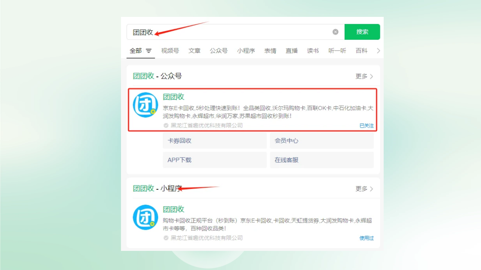
Task: Switch to the 表情 tab
Action: tap(270, 51)
